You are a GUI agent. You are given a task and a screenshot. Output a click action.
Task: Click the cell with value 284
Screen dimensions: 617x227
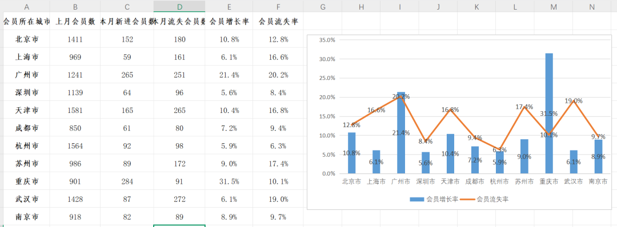[127, 181]
